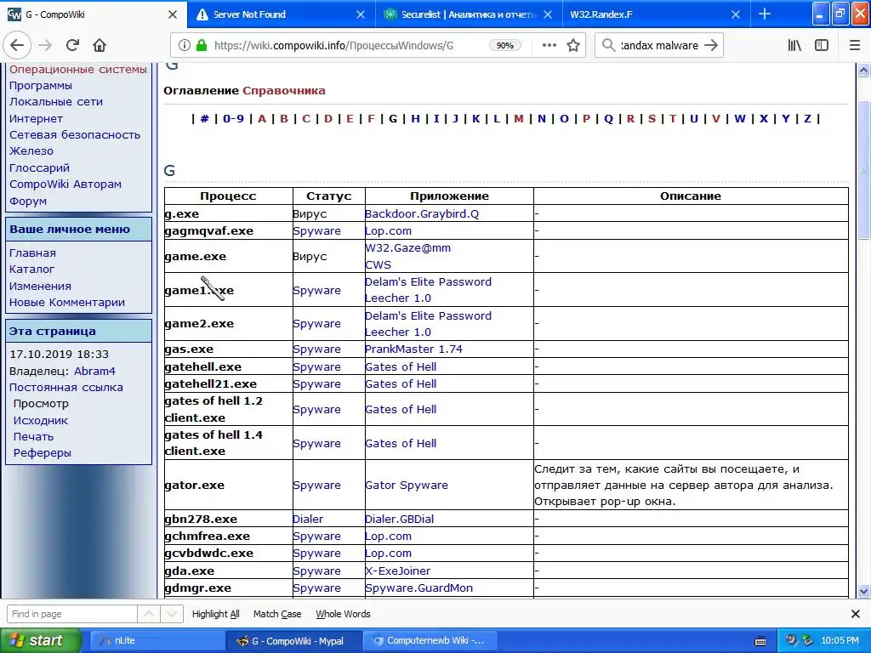This screenshot has width=871, height=653.
Task: Show site information icon in address bar
Action: tap(185, 46)
